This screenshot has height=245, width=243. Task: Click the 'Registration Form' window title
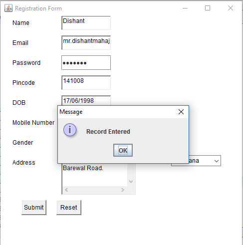(38, 8)
